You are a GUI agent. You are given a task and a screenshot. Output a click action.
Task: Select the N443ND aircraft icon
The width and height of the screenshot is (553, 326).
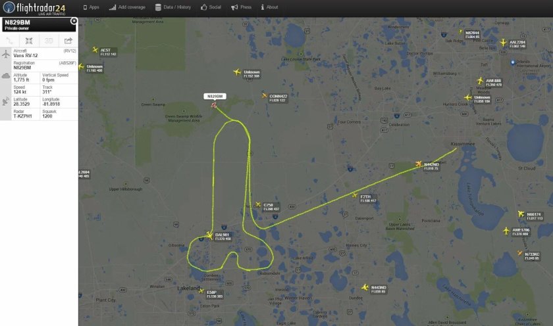[365, 288]
